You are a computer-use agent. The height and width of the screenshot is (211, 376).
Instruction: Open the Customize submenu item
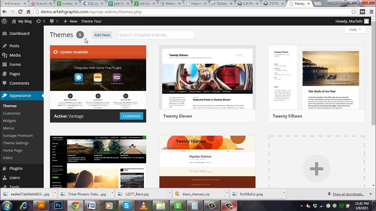coord(12,113)
